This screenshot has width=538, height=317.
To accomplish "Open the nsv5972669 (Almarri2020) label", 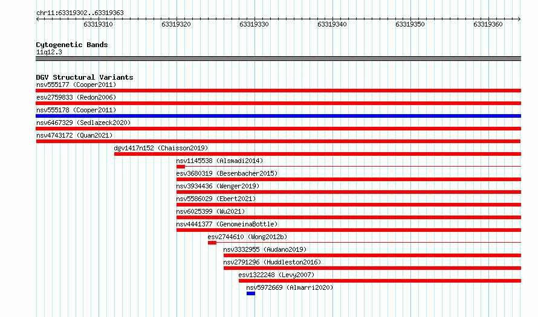I will point(290,287).
